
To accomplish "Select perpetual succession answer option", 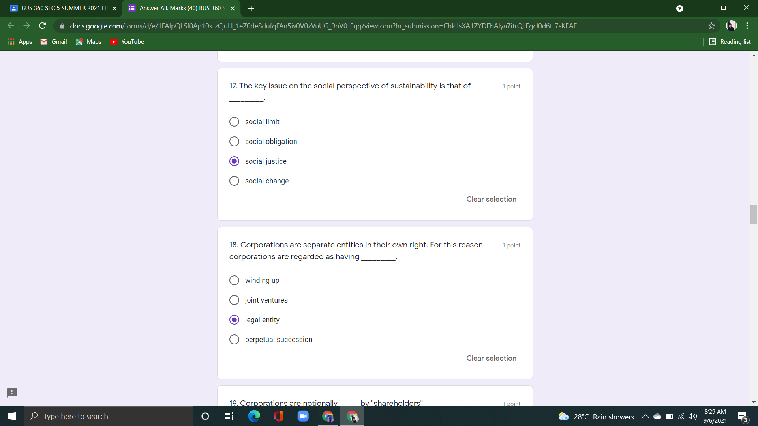I will pos(234,339).
